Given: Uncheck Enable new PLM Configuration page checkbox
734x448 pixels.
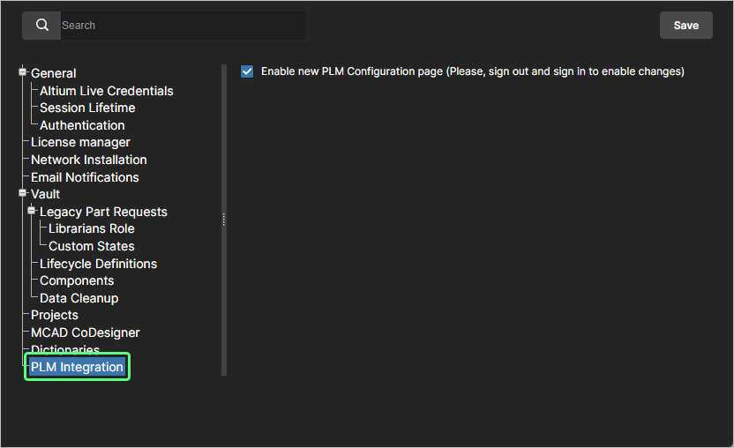Looking at the screenshot, I should (x=247, y=71).
